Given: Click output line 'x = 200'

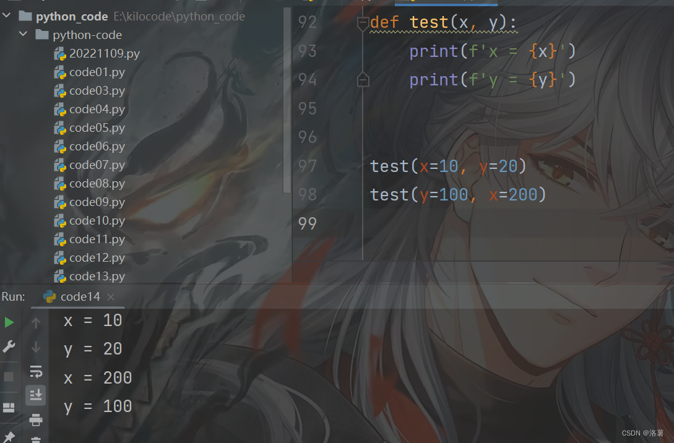Looking at the screenshot, I should (98, 378).
